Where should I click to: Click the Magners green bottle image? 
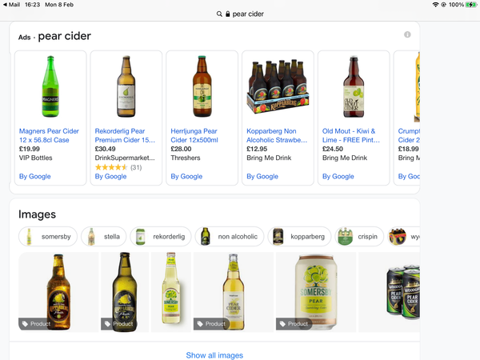pos(50,86)
